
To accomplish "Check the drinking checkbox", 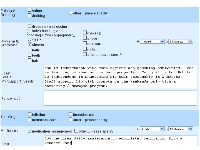I will [x=29, y=16].
